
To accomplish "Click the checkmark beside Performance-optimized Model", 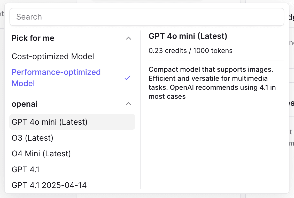I will click(x=128, y=78).
